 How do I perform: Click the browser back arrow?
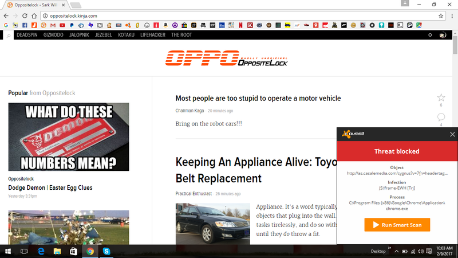pyautogui.click(x=6, y=16)
